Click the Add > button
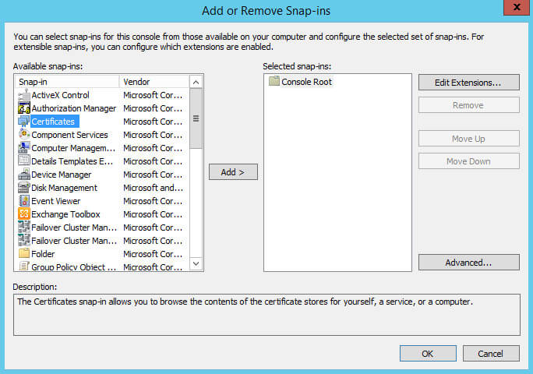This screenshot has width=533, height=374. coord(233,172)
